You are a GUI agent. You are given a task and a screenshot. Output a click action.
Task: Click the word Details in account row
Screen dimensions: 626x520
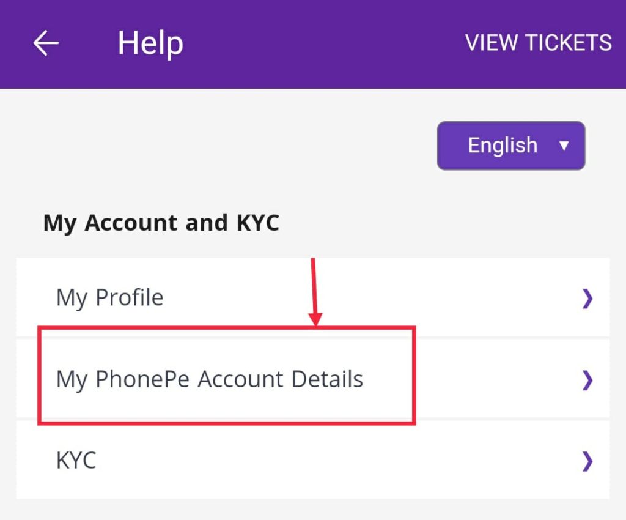(x=327, y=379)
